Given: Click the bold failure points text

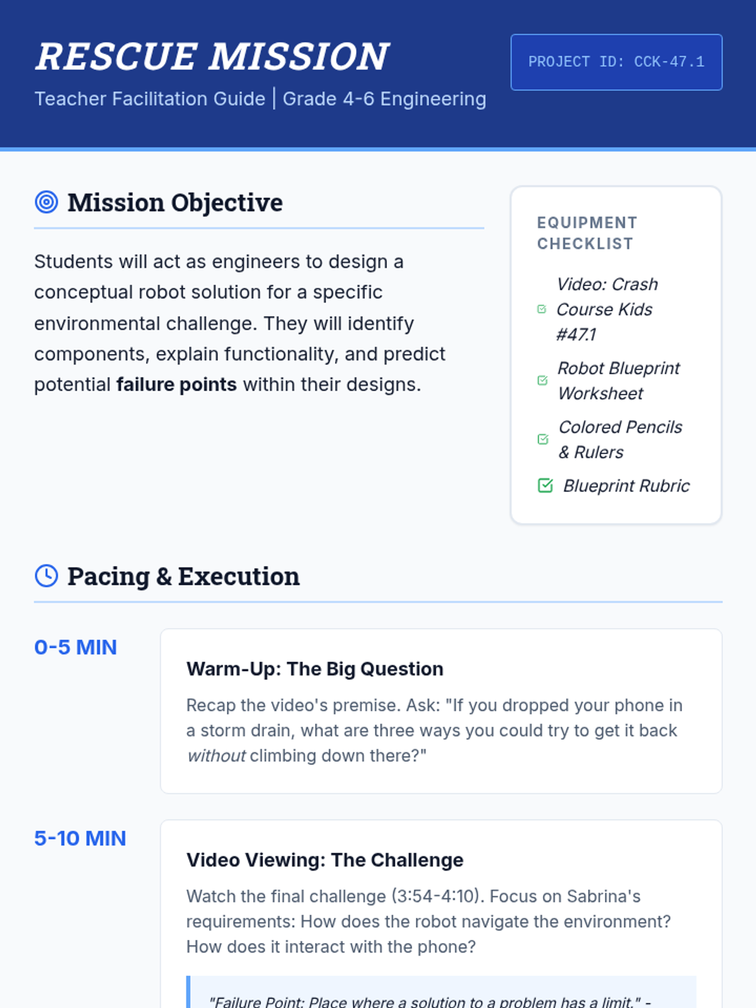Looking at the screenshot, I should pyautogui.click(x=176, y=384).
